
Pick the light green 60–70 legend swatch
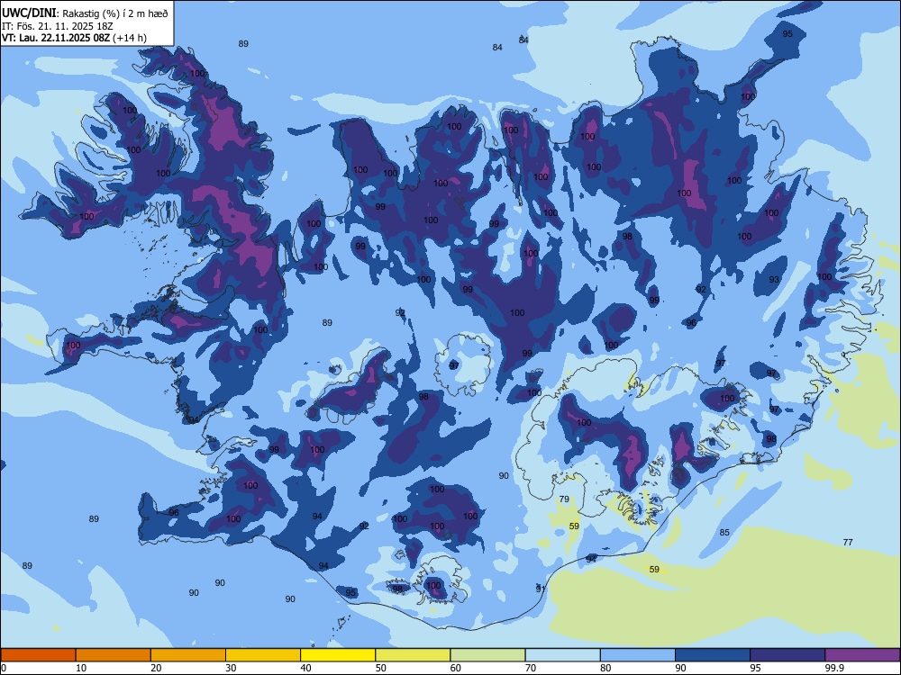pyautogui.click(x=487, y=655)
